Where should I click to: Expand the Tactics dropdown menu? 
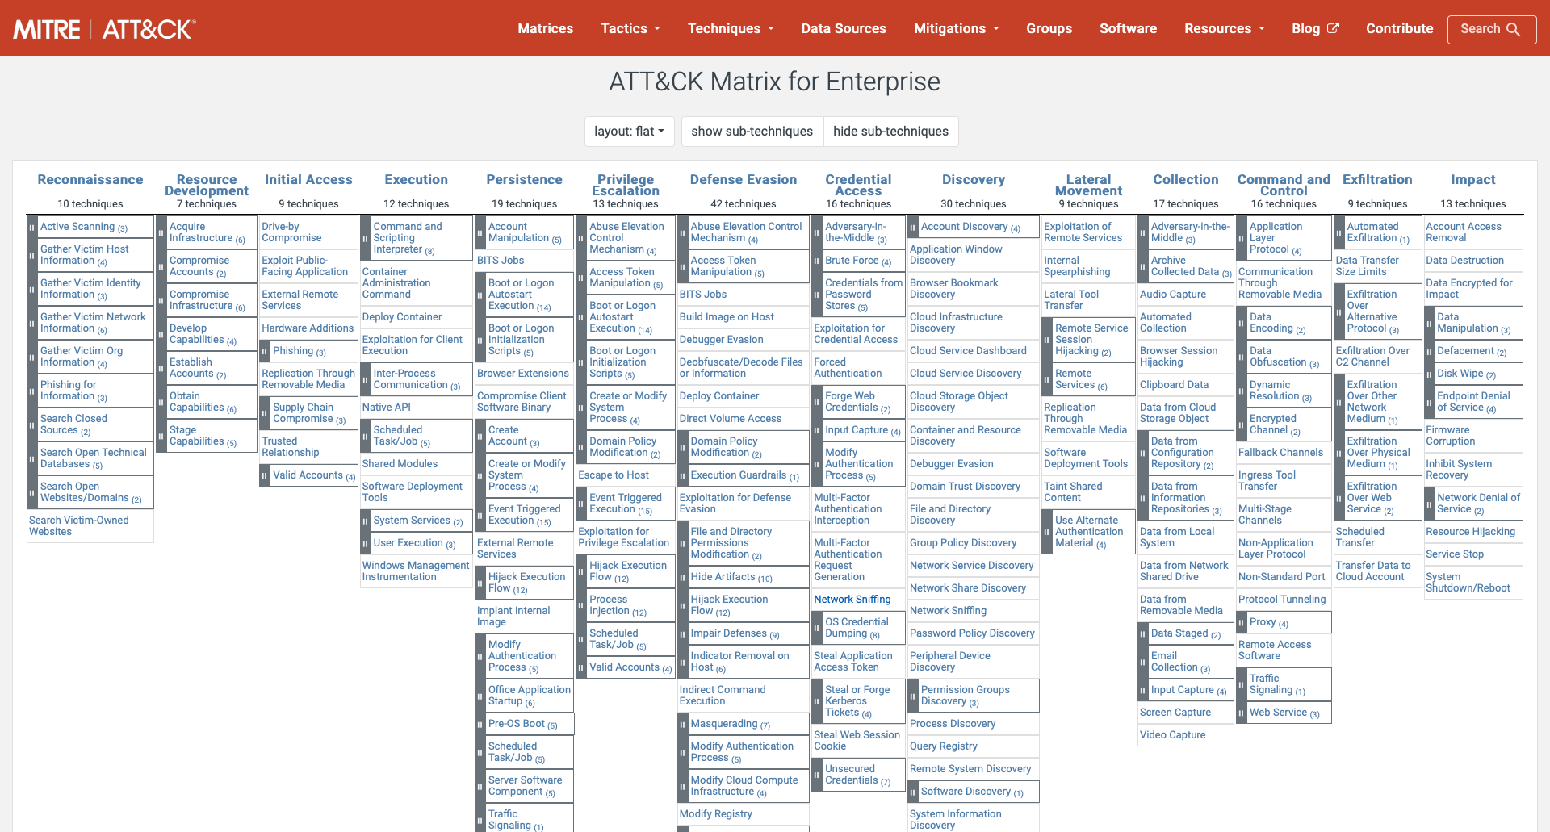tap(630, 29)
